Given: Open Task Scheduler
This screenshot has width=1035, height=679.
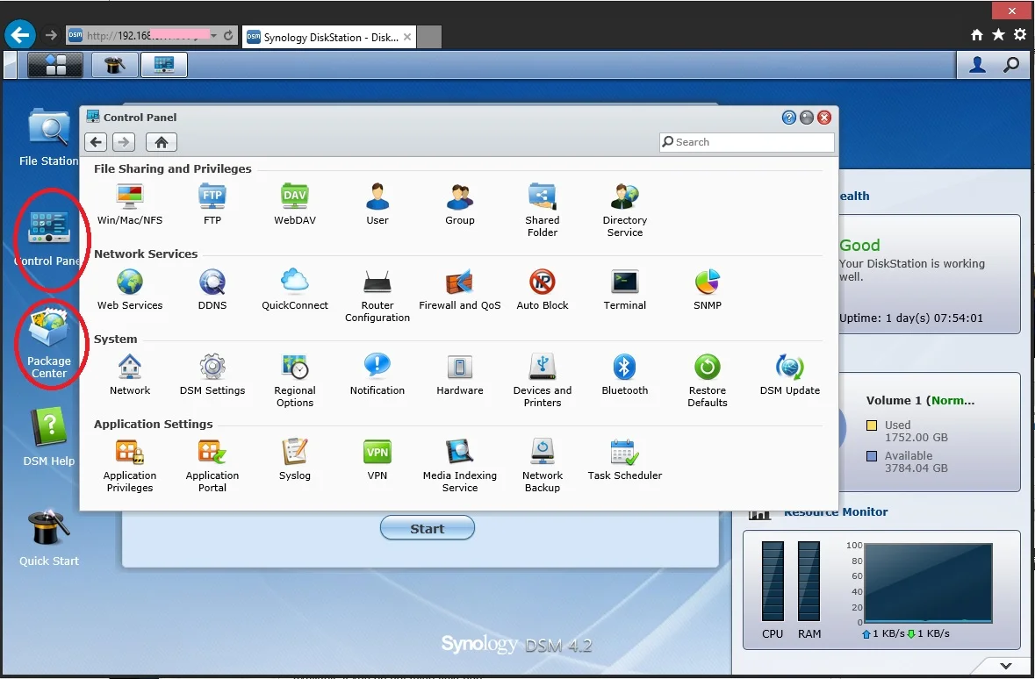Looking at the screenshot, I should pos(624,460).
